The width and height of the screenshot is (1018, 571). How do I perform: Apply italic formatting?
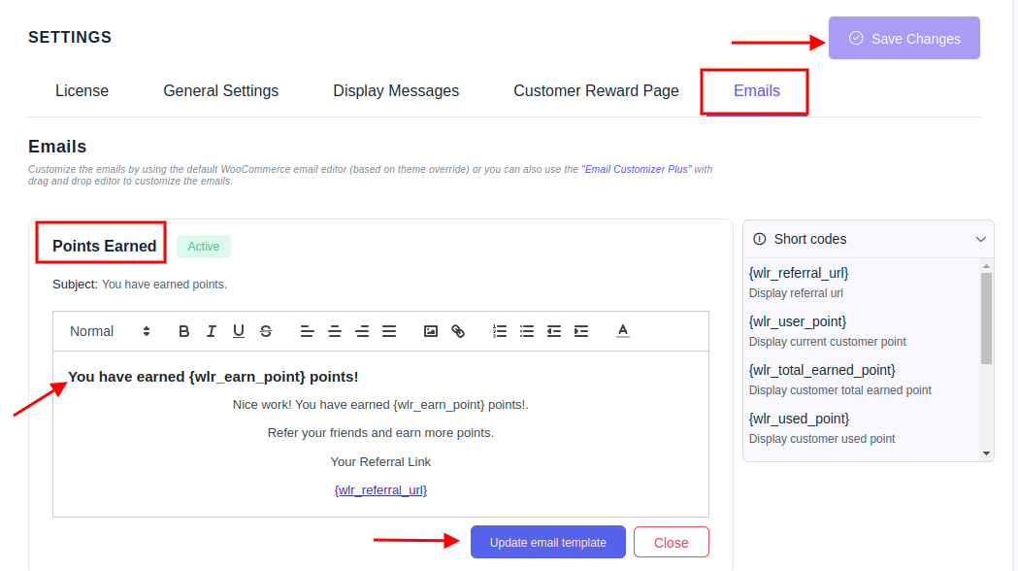(x=212, y=331)
